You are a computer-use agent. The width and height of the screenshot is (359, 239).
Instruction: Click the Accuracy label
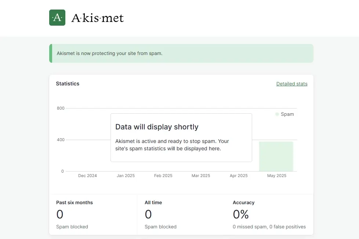click(244, 203)
